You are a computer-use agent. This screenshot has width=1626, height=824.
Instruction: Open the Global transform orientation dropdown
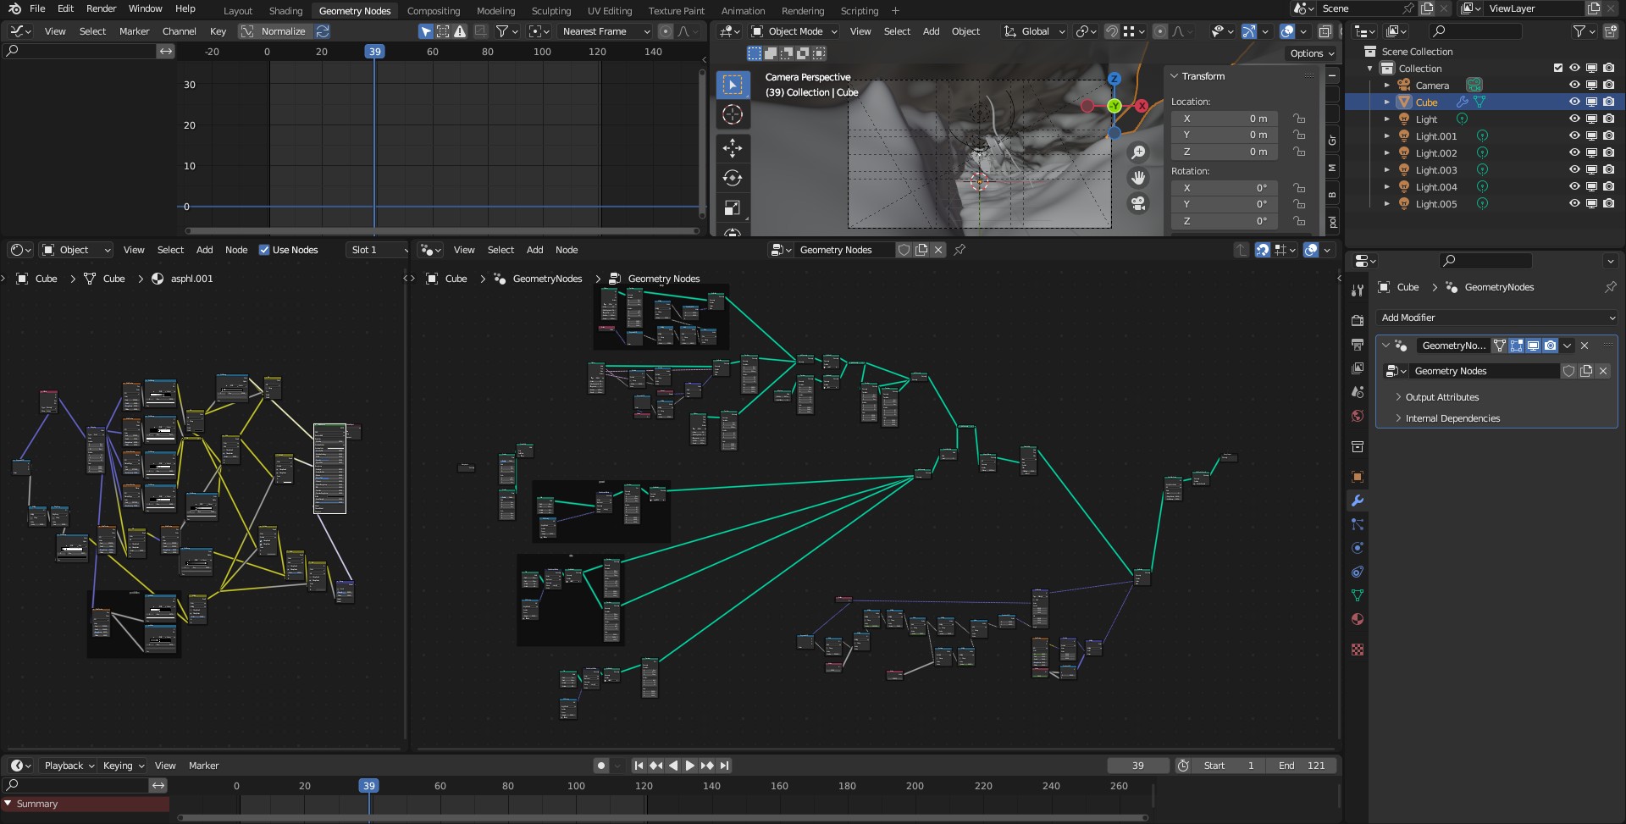(1035, 31)
